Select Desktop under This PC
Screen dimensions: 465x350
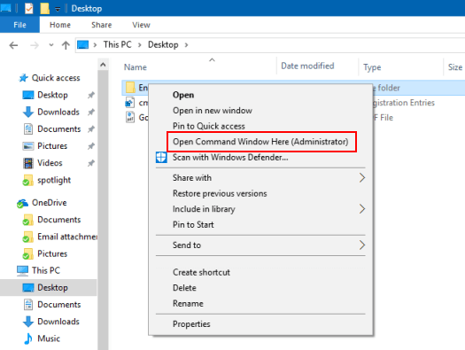pyautogui.click(x=52, y=288)
